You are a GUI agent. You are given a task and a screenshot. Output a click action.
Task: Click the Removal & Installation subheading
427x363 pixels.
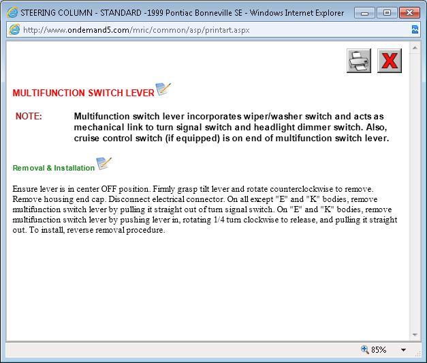pyautogui.click(x=54, y=168)
